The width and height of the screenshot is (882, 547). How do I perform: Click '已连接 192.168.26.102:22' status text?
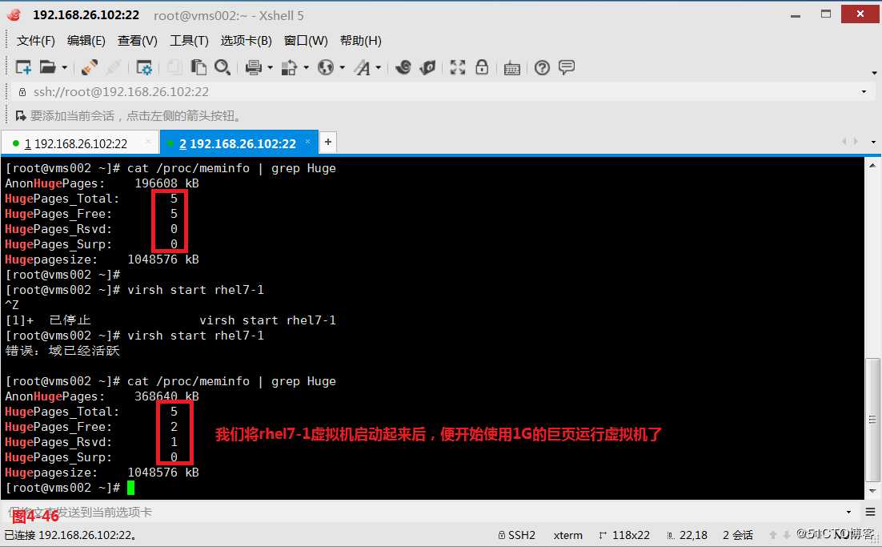pyautogui.click(x=71, y=535)
